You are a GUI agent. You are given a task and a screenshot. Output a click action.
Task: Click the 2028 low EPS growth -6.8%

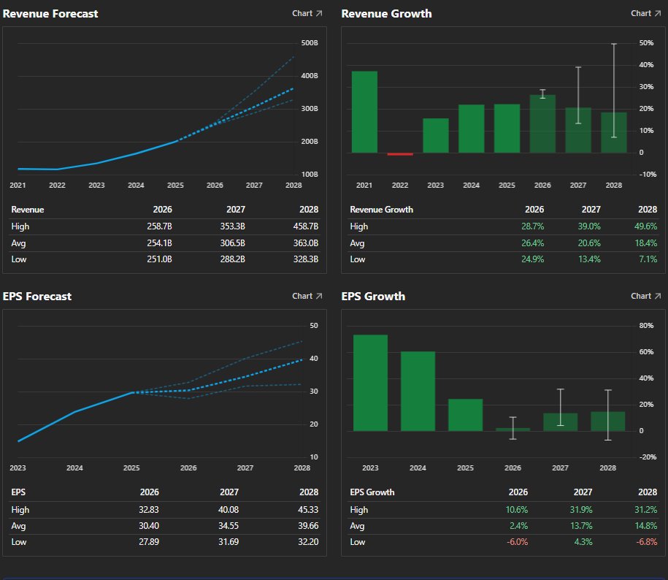647,542
